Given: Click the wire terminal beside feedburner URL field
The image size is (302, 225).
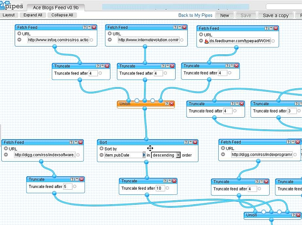Looking at the screenshot, I should point(273,41).
